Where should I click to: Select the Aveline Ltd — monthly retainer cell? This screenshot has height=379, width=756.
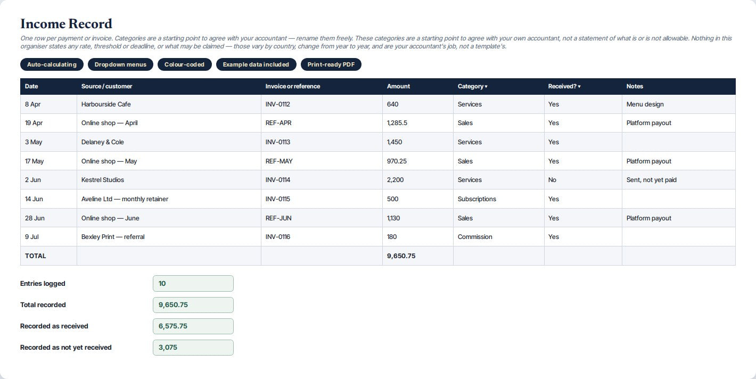pyautogui.click(x=169, y=199)
